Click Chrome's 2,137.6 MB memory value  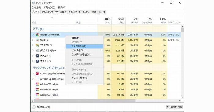119,35
